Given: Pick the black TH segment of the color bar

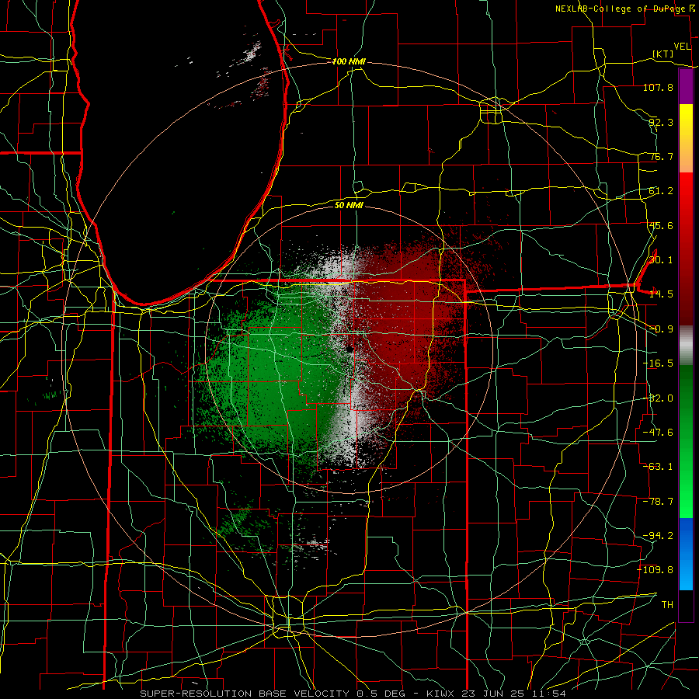Looking at the screenshot, I should tap(686, 606).
